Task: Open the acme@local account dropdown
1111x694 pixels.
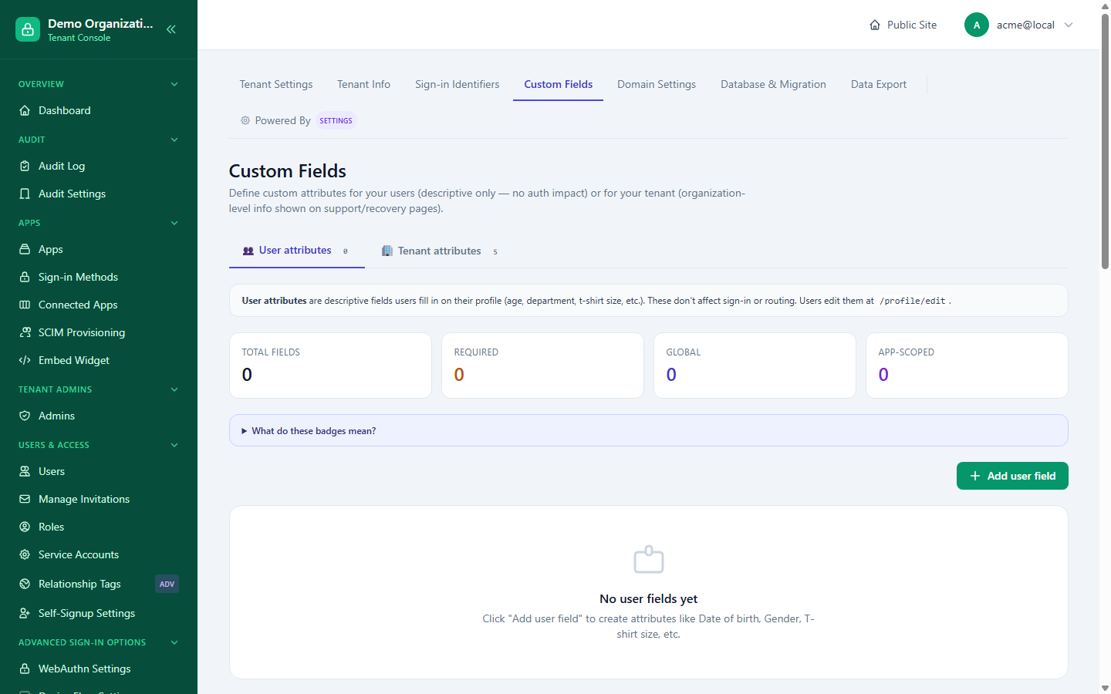Action: [1020, 25]
